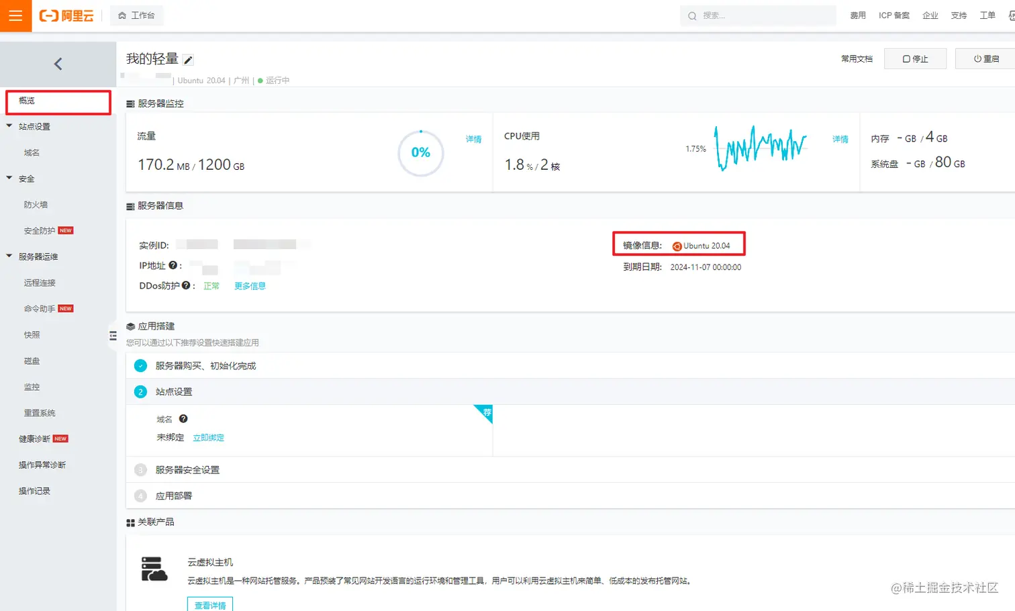Viewport: 1015px width, 611px height.
Task: Open 健康诊断 in the sidebar
Action: [x=34, y=438]
